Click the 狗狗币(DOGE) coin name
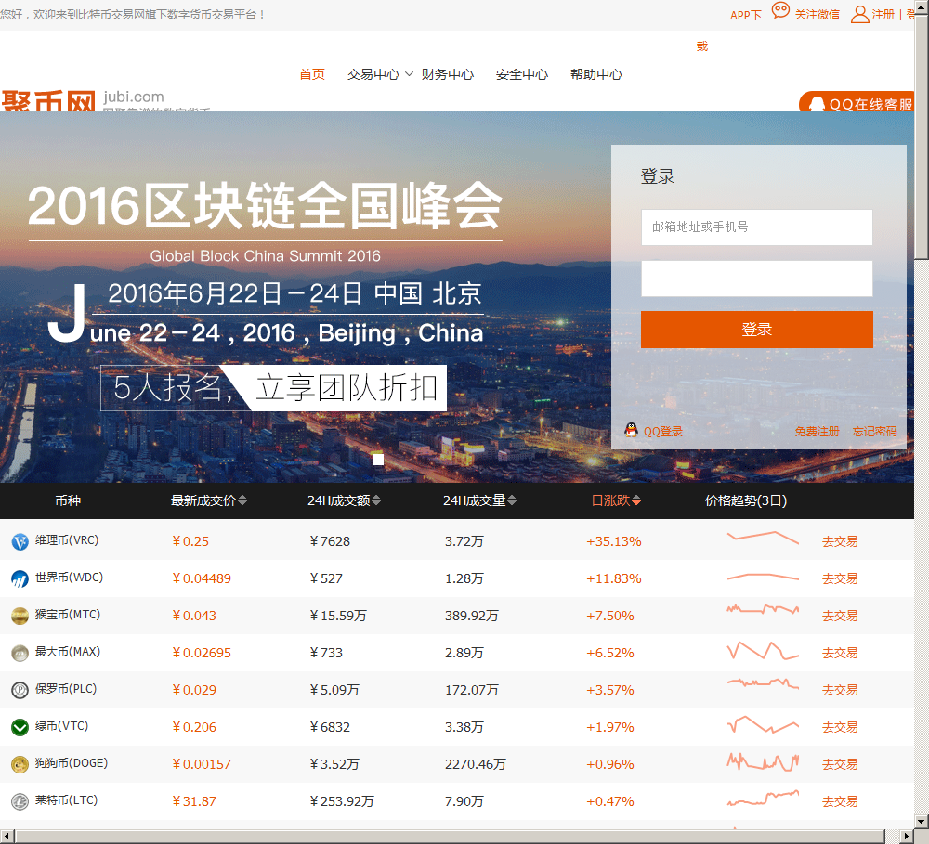The image size is (929, 844). click(x=72, y=763)
